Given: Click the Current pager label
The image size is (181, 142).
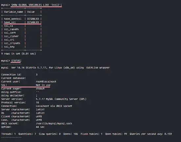Looking at the screenshot, I should (11, 89).
